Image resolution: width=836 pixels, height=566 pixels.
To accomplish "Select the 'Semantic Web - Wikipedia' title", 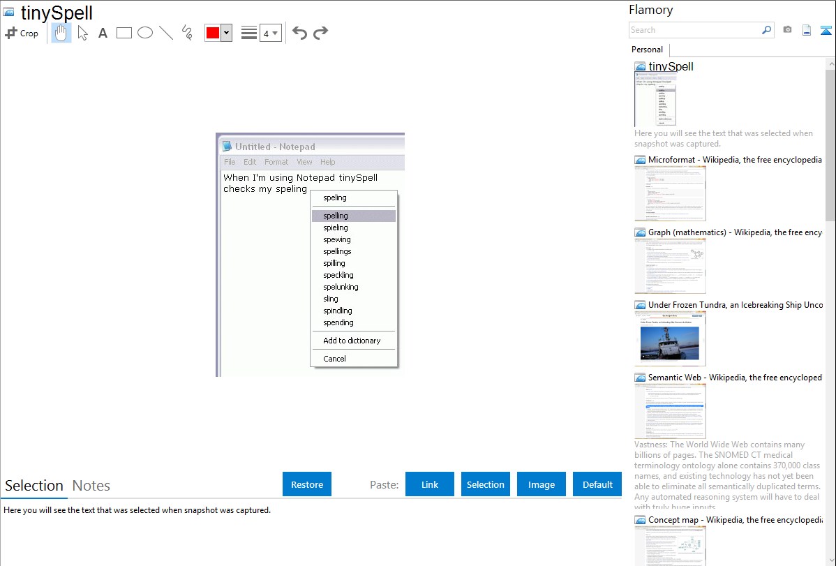I will pos(735,377).
